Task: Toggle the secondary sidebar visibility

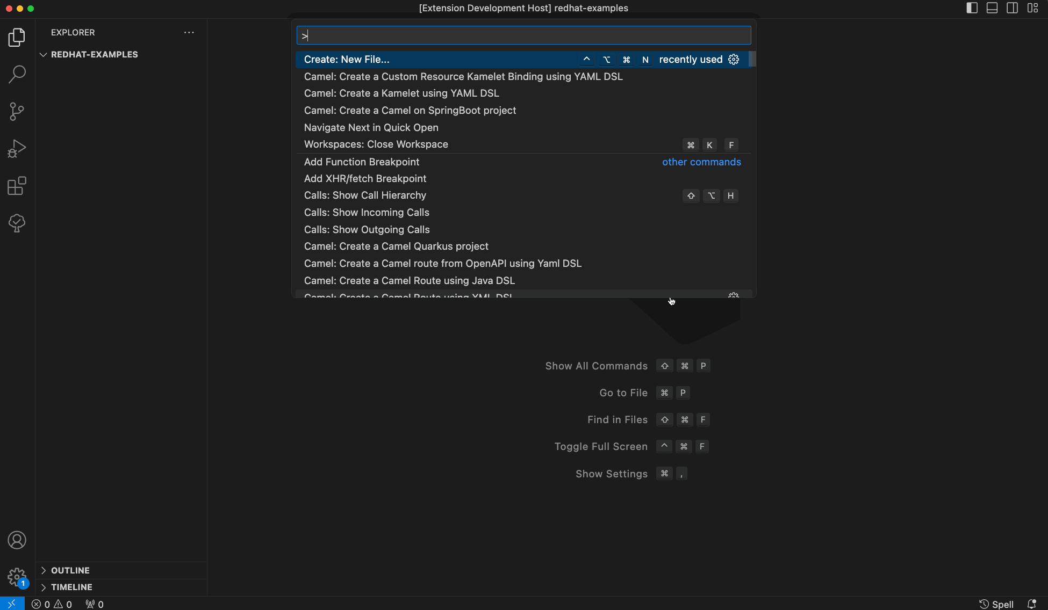Action: click(1012, 8)
